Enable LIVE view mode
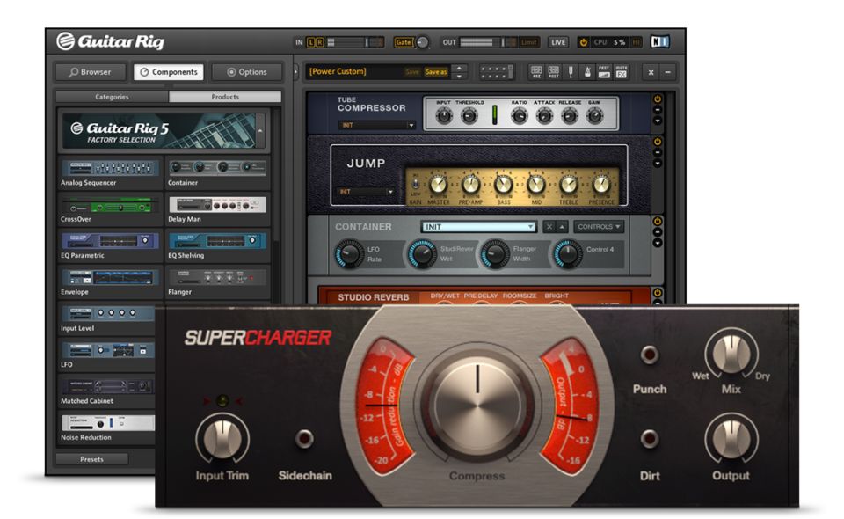 [x=558, y=42]
